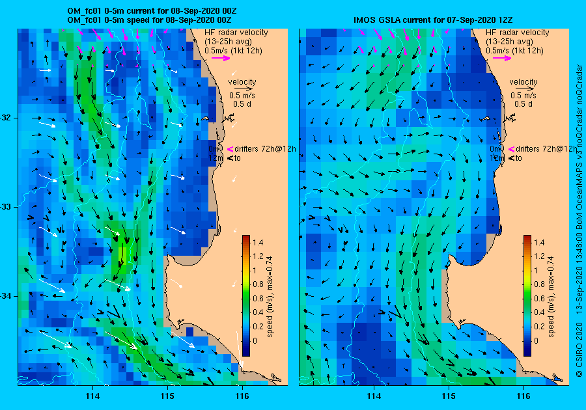This screenshot has height=410, width=586.
Task: Click the magenta HF radar legend arrow in right map
Action: (x=502, y=58)
